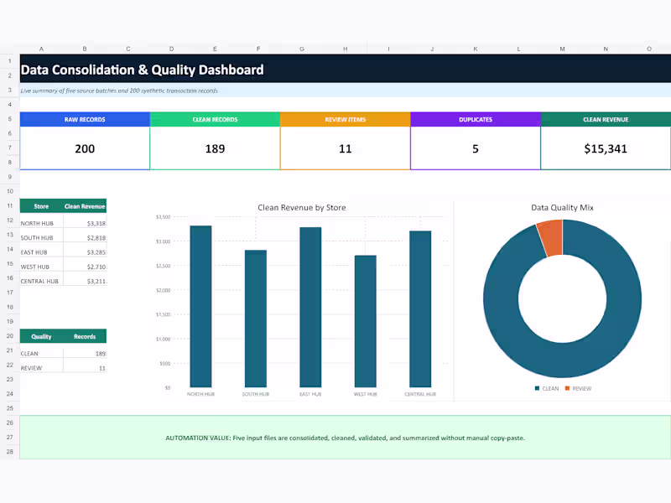Click the clean records value 189
Viewport: 671px width, 503px height.
click(215, 148)
